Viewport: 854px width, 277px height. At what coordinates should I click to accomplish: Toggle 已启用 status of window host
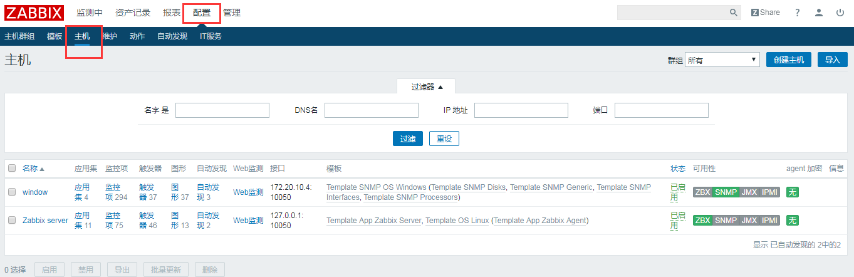(x=677, y=192)
